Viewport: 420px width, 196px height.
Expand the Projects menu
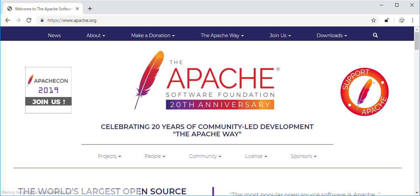tap(109, 156)
